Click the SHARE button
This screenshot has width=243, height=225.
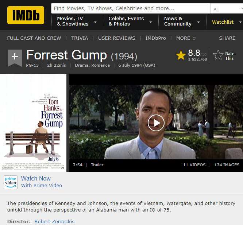(x=227, y=38)
